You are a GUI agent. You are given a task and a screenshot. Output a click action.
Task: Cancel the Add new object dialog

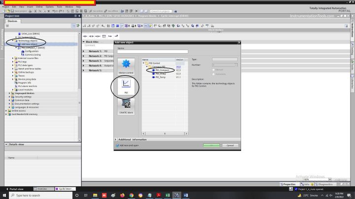pos(230,145)
